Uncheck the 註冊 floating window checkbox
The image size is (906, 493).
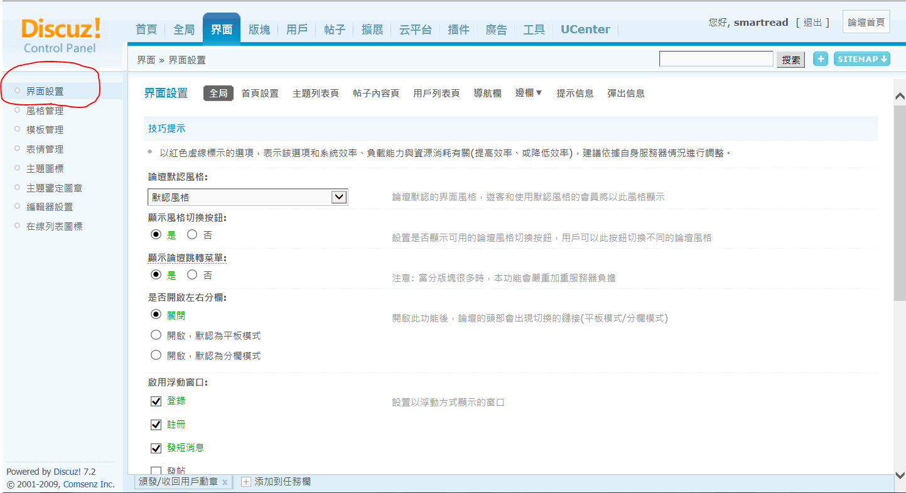(156, 425)
